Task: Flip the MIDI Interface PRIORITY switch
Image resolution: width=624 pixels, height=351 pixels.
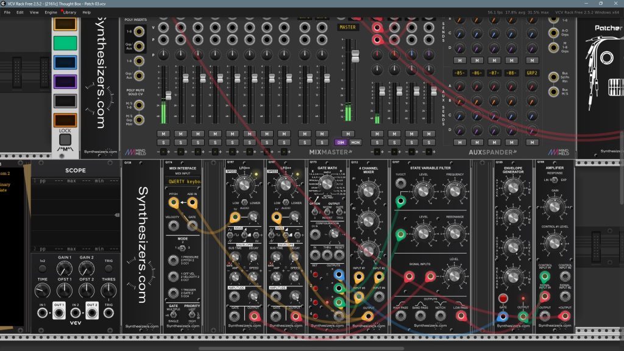Action: coord(192,314)
